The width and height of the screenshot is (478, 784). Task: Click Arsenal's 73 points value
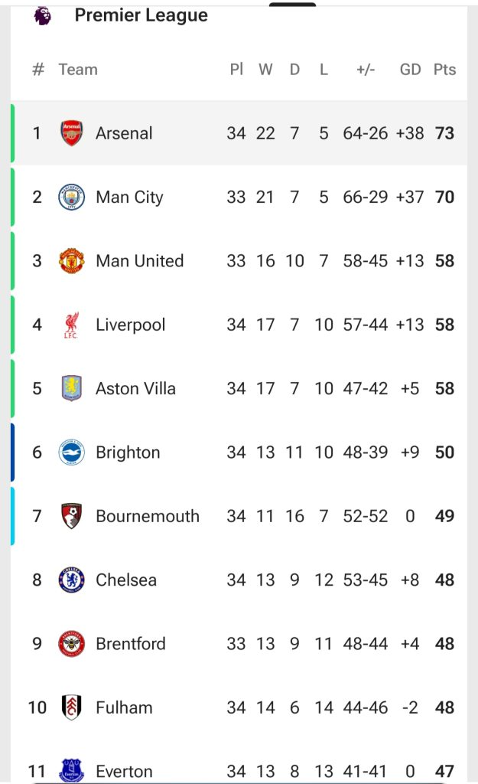click(x=444, y=133)
